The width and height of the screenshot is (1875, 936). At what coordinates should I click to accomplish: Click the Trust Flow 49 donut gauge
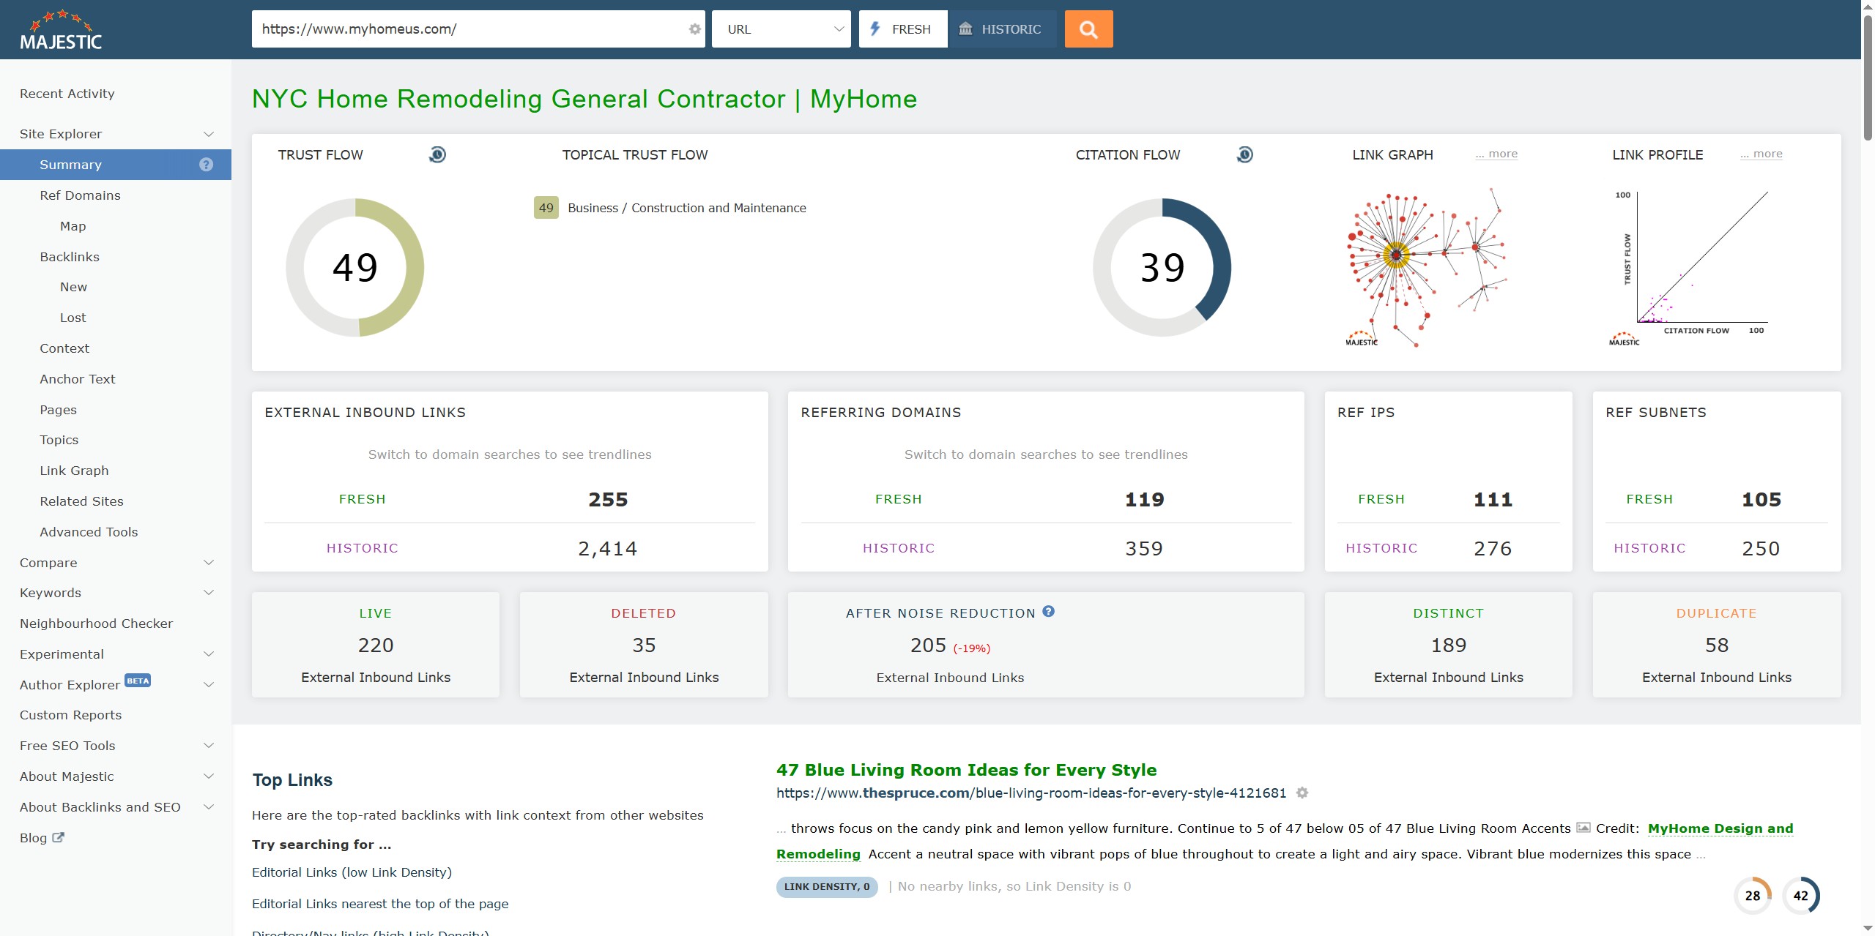355,267
